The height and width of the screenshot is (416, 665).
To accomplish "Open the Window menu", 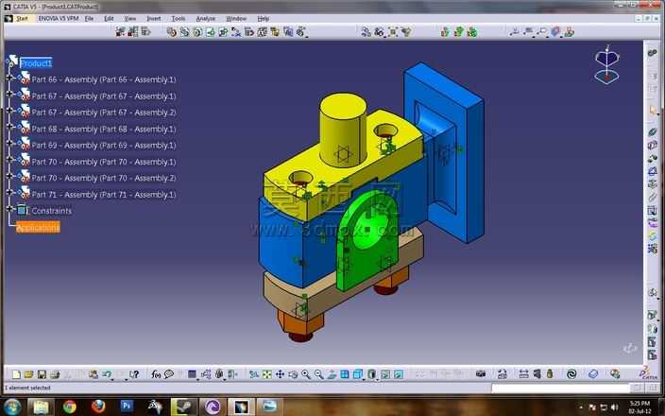I will (x=236, y=19).
